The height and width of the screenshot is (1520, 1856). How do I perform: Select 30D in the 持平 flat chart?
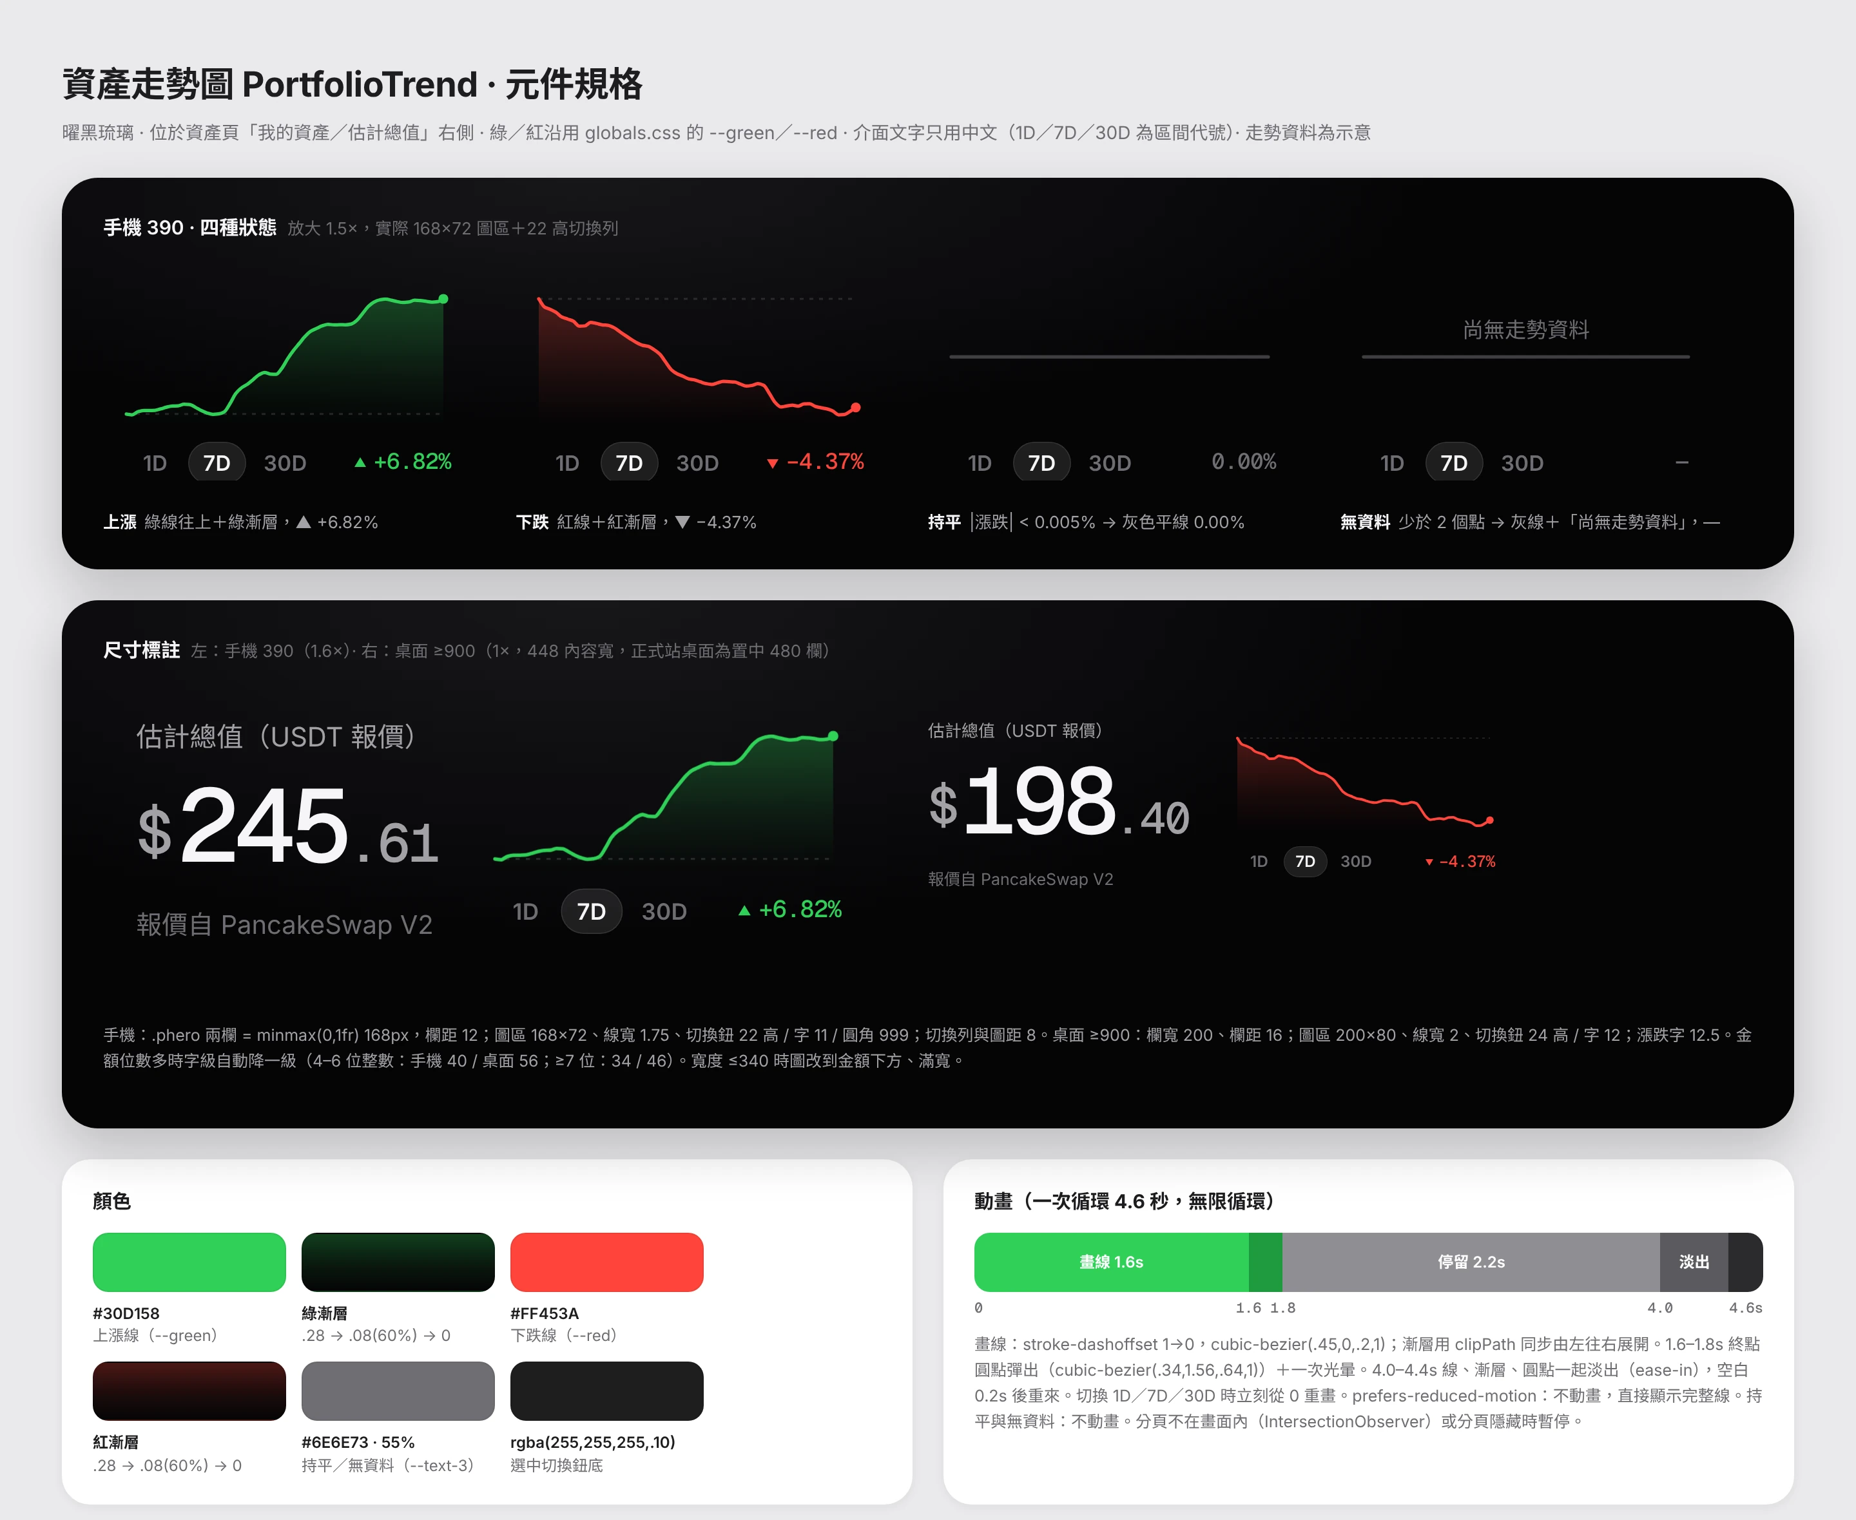(1110, 463)
